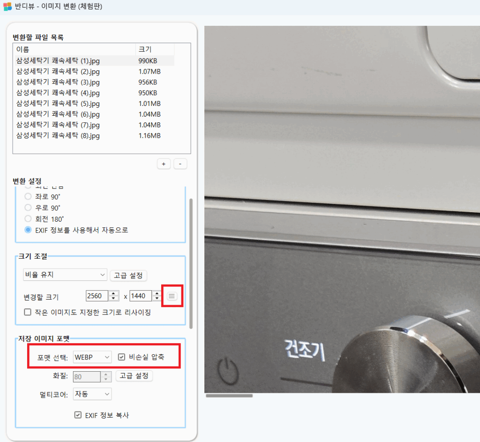480x442 pixels.
Task: Decrease the height value 1440 with its down arrow
Action: (156, 298)
